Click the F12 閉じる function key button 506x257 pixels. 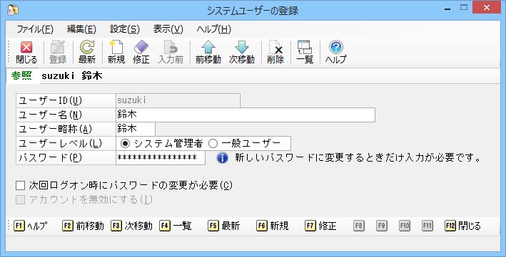[462, 226]
